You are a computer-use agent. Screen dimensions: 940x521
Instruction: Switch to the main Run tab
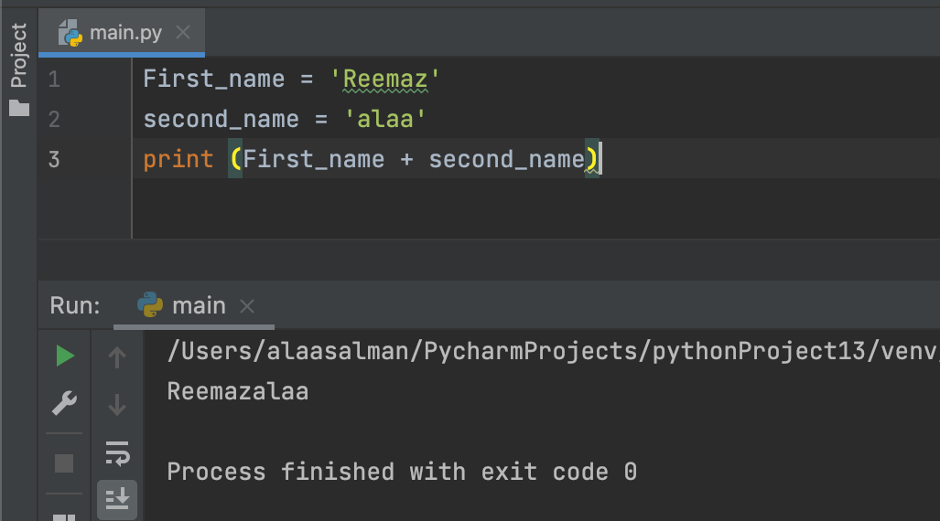point(194,306)
